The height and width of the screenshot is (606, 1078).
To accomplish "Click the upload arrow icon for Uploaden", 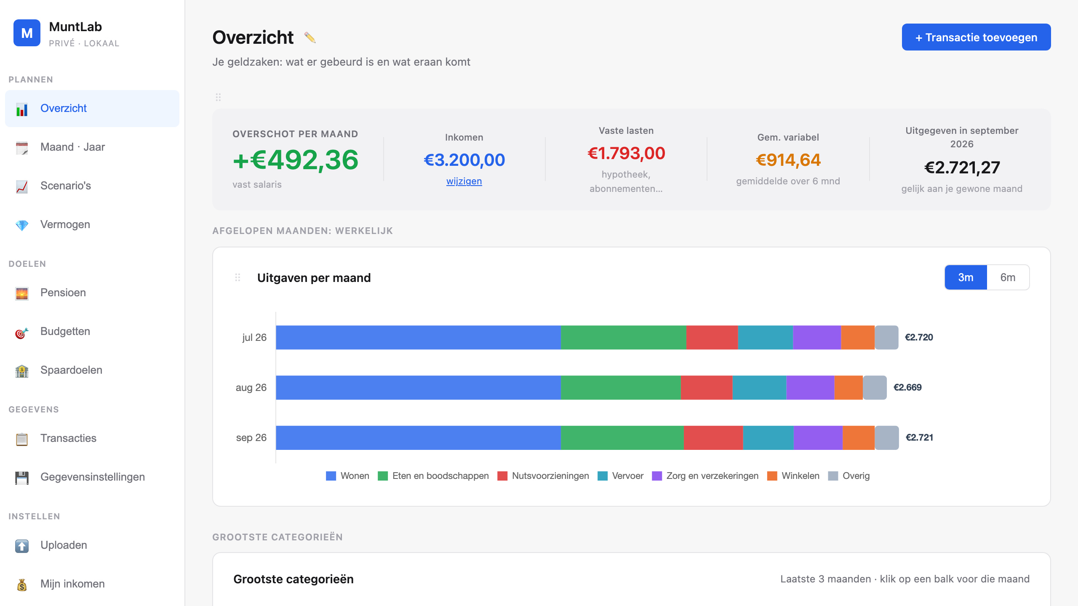I will tap(22, 546).
